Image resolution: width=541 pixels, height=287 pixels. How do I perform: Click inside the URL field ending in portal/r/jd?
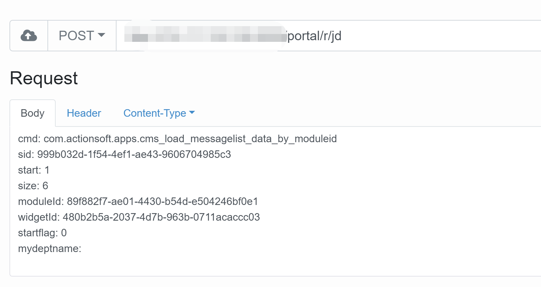(311, 36)
